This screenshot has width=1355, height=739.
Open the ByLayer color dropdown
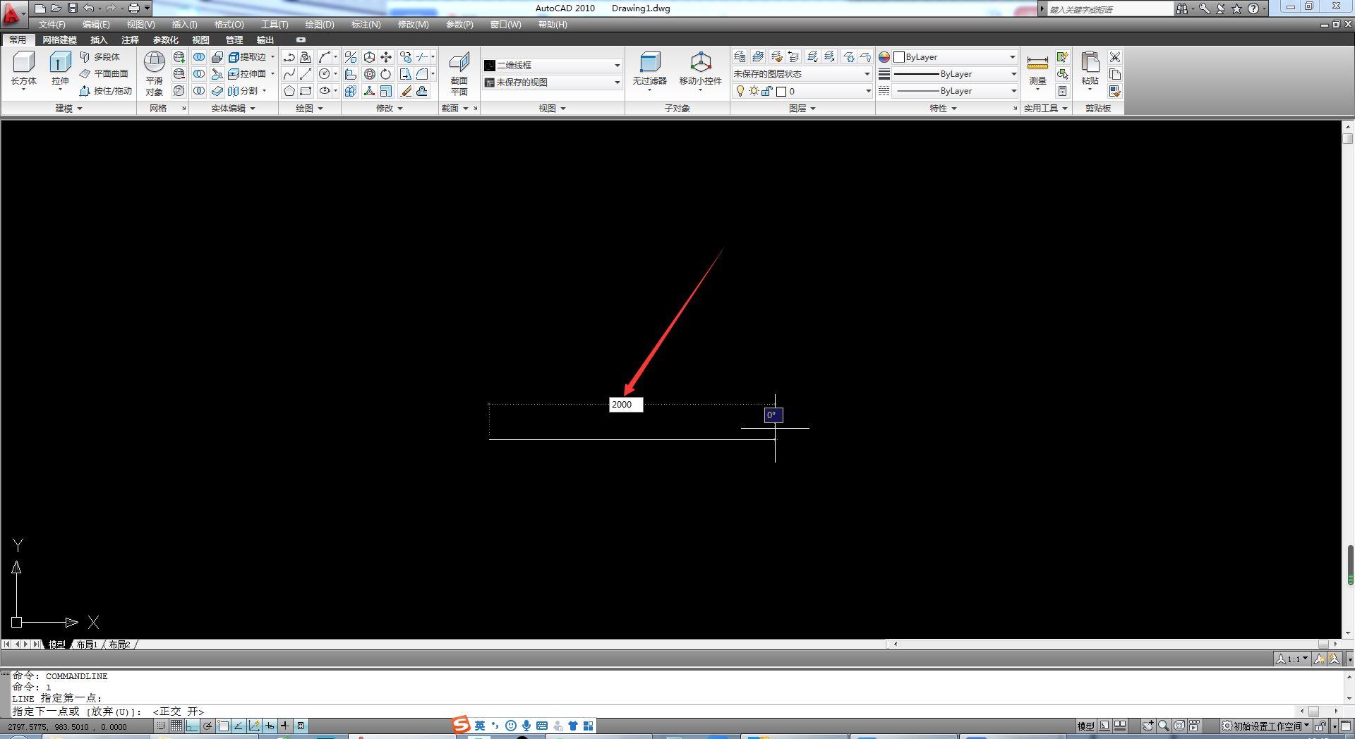pos(956,57)
